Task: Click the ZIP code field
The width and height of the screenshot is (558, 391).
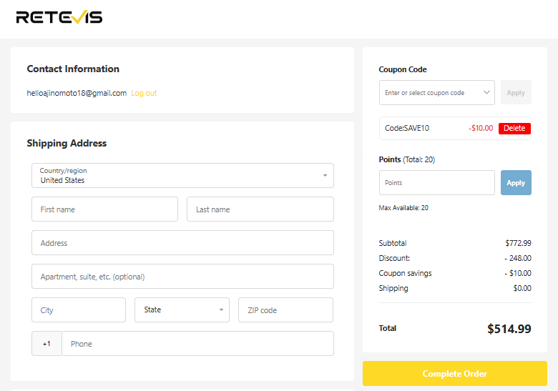Action: pyautogui.click(x=285, y=310)
